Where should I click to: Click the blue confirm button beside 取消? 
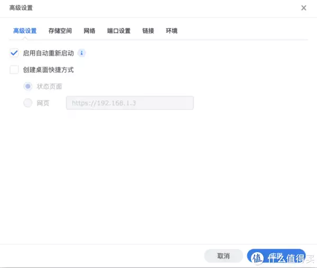pos(276,256)
